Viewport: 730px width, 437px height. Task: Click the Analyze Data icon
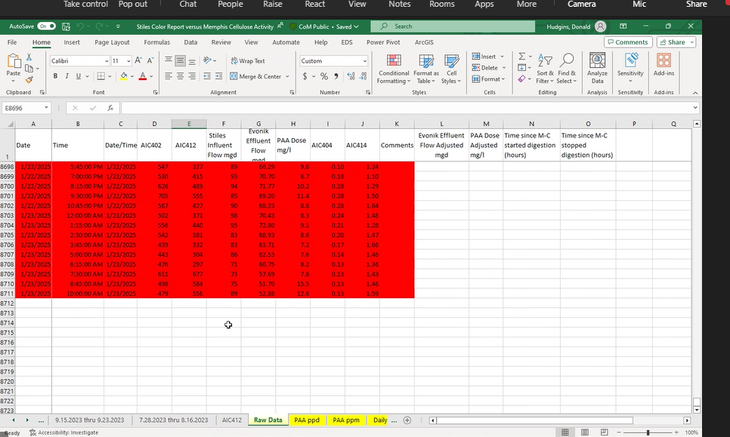[x=597, y=67]
